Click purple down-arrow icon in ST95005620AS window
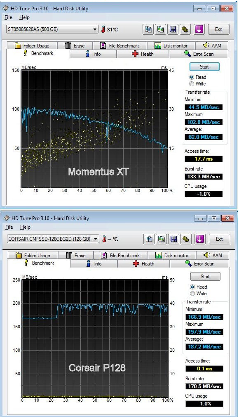239x417 pixels. [199, 29]
